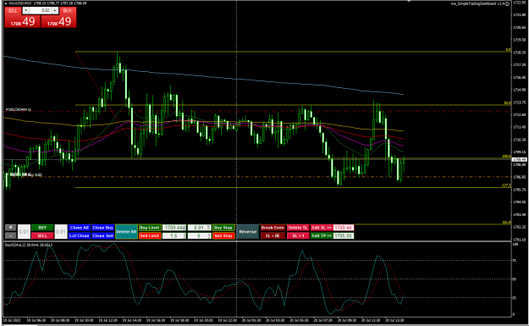
Task: Click the #1852393404 tp order line label
Action: click(19, 109)
